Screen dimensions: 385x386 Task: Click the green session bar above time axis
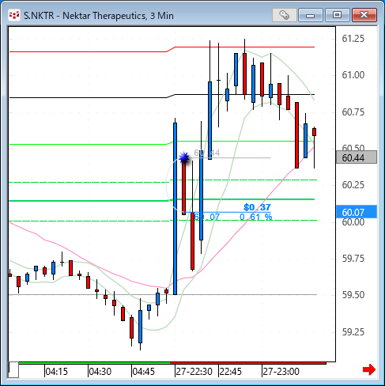click(94, 363)
